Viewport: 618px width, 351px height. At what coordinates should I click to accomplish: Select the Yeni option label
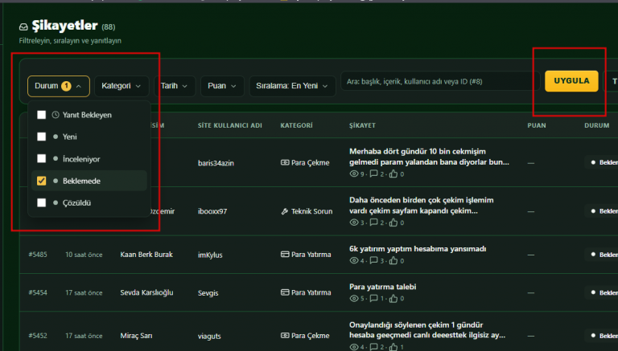click(x=70, y=137)
